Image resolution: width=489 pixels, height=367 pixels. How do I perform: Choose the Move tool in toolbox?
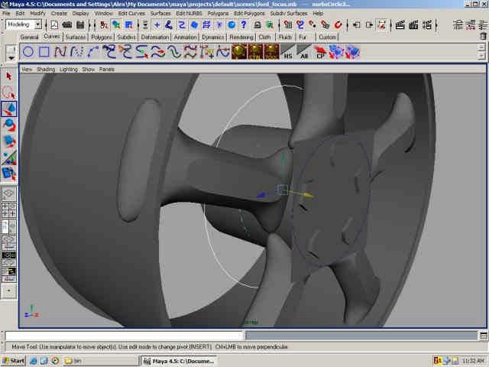click(9, 109)
